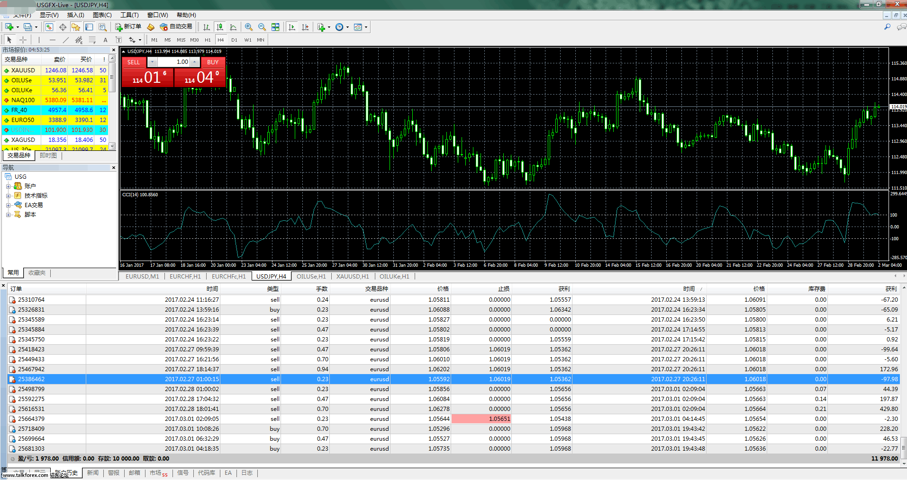
Task: Expand the 脚本 node in Navigator
Action: tap(8, 215)
